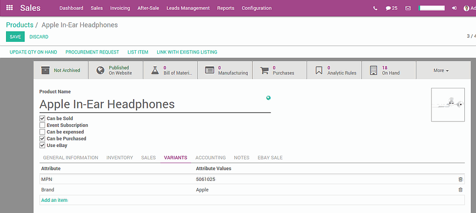This screenshot has width=476, height=213.
Task: Uncheck the Can be Sold checkbox
Action: 42,119
